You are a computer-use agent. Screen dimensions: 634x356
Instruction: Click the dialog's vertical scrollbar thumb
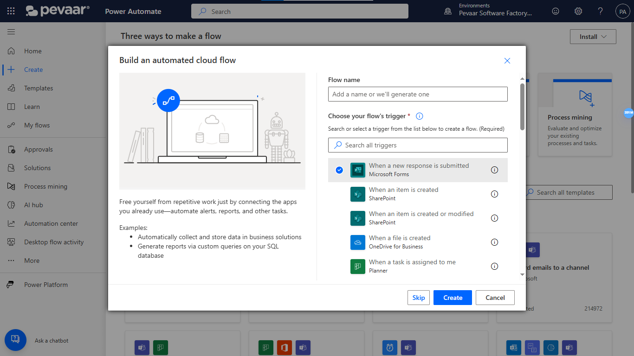click(x=522, y=107)
